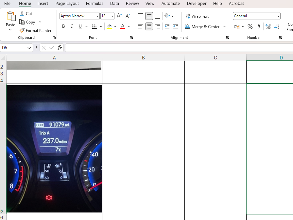
Task: Expand the General number format dropdown
Action: (278, 16)
